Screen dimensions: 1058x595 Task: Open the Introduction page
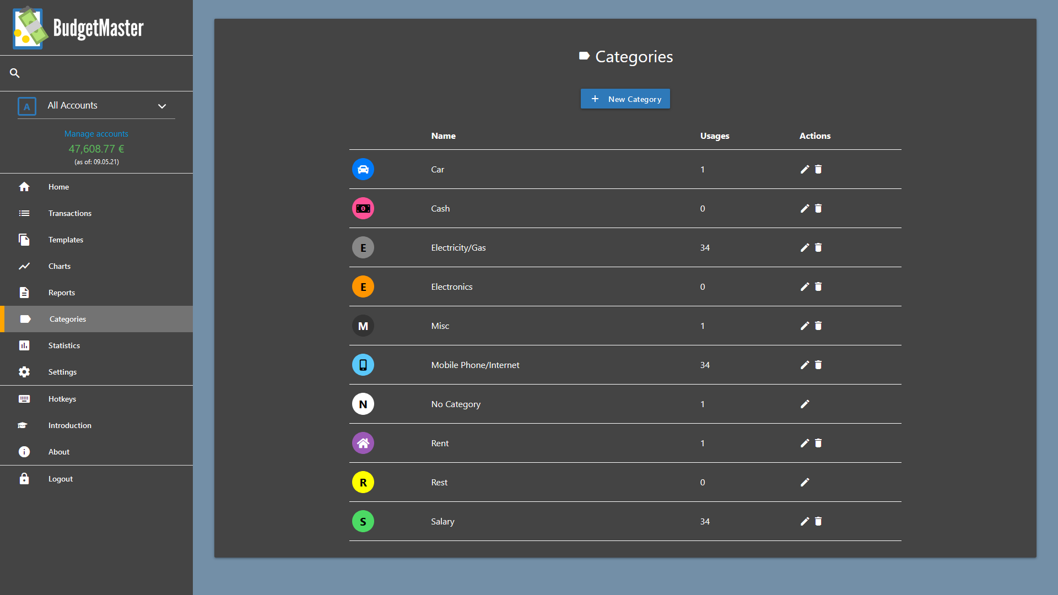click(96, 425)
